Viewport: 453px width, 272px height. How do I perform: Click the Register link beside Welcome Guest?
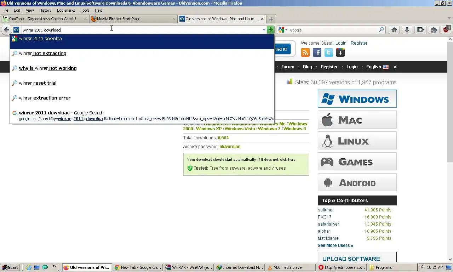coord(359,43)
